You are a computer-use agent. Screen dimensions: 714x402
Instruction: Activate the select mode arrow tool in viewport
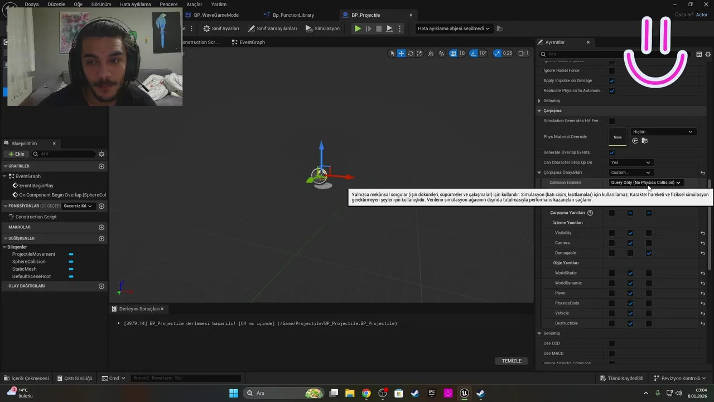tap(392, 54)
